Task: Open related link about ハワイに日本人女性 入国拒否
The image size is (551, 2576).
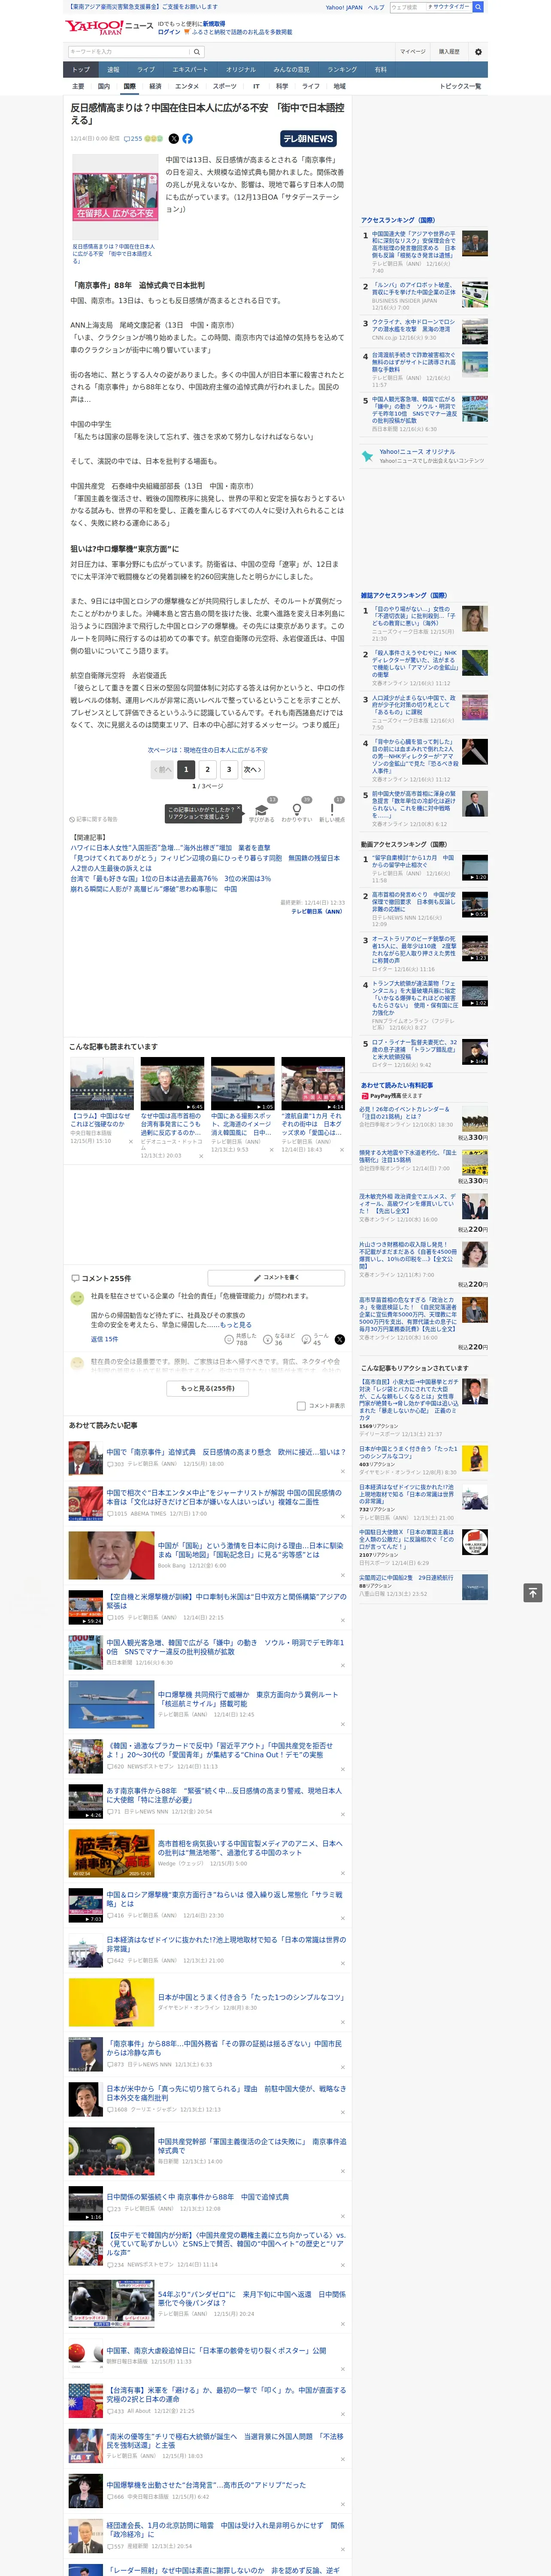Action: (x=170, y=847)
